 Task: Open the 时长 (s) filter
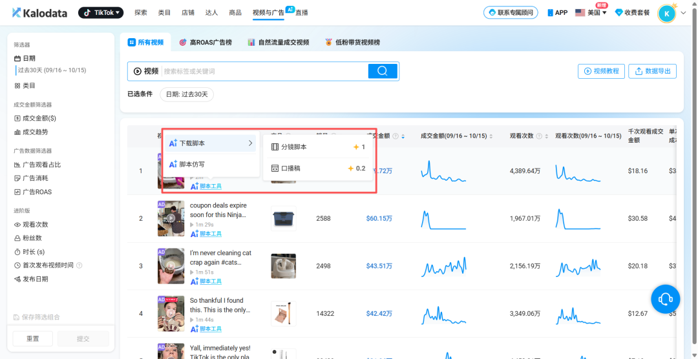coord(29,252)
